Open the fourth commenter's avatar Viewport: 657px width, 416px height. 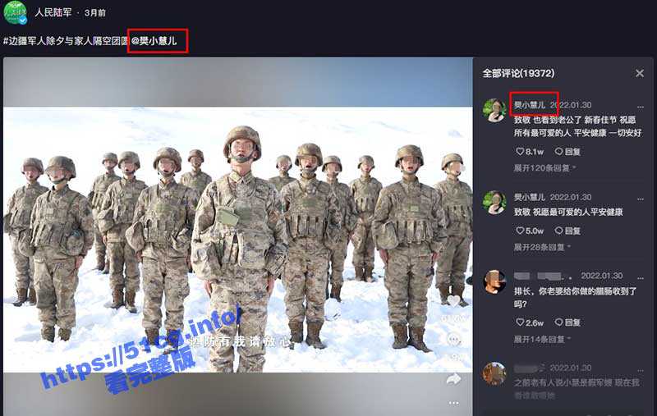tap(494, 373)
